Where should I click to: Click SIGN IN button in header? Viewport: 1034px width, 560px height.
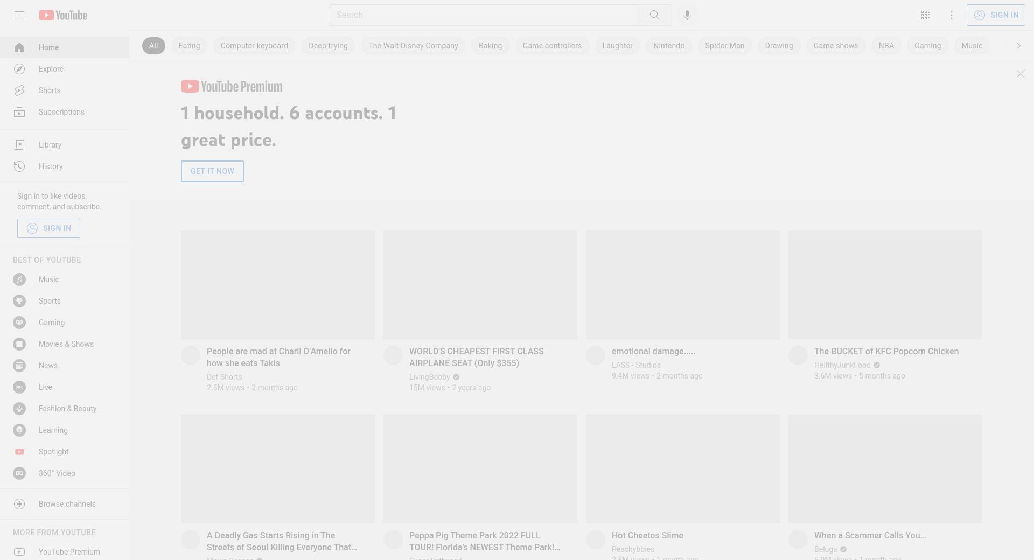996,15
